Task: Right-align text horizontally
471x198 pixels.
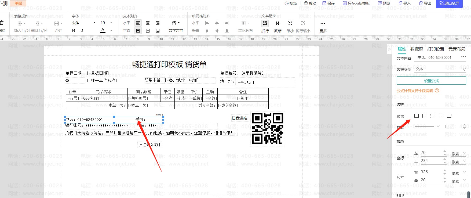Action: tap(158, 23)
